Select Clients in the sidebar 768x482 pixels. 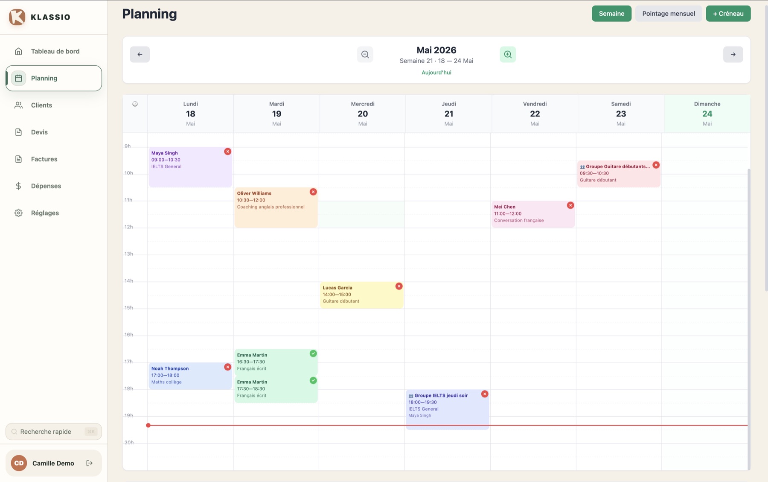point(54,105)
